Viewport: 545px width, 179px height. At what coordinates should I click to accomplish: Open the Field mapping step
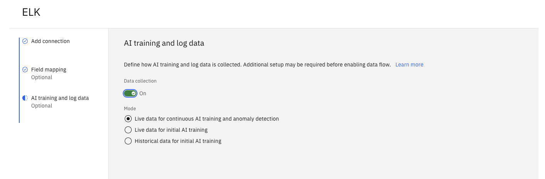click(48, 70)
